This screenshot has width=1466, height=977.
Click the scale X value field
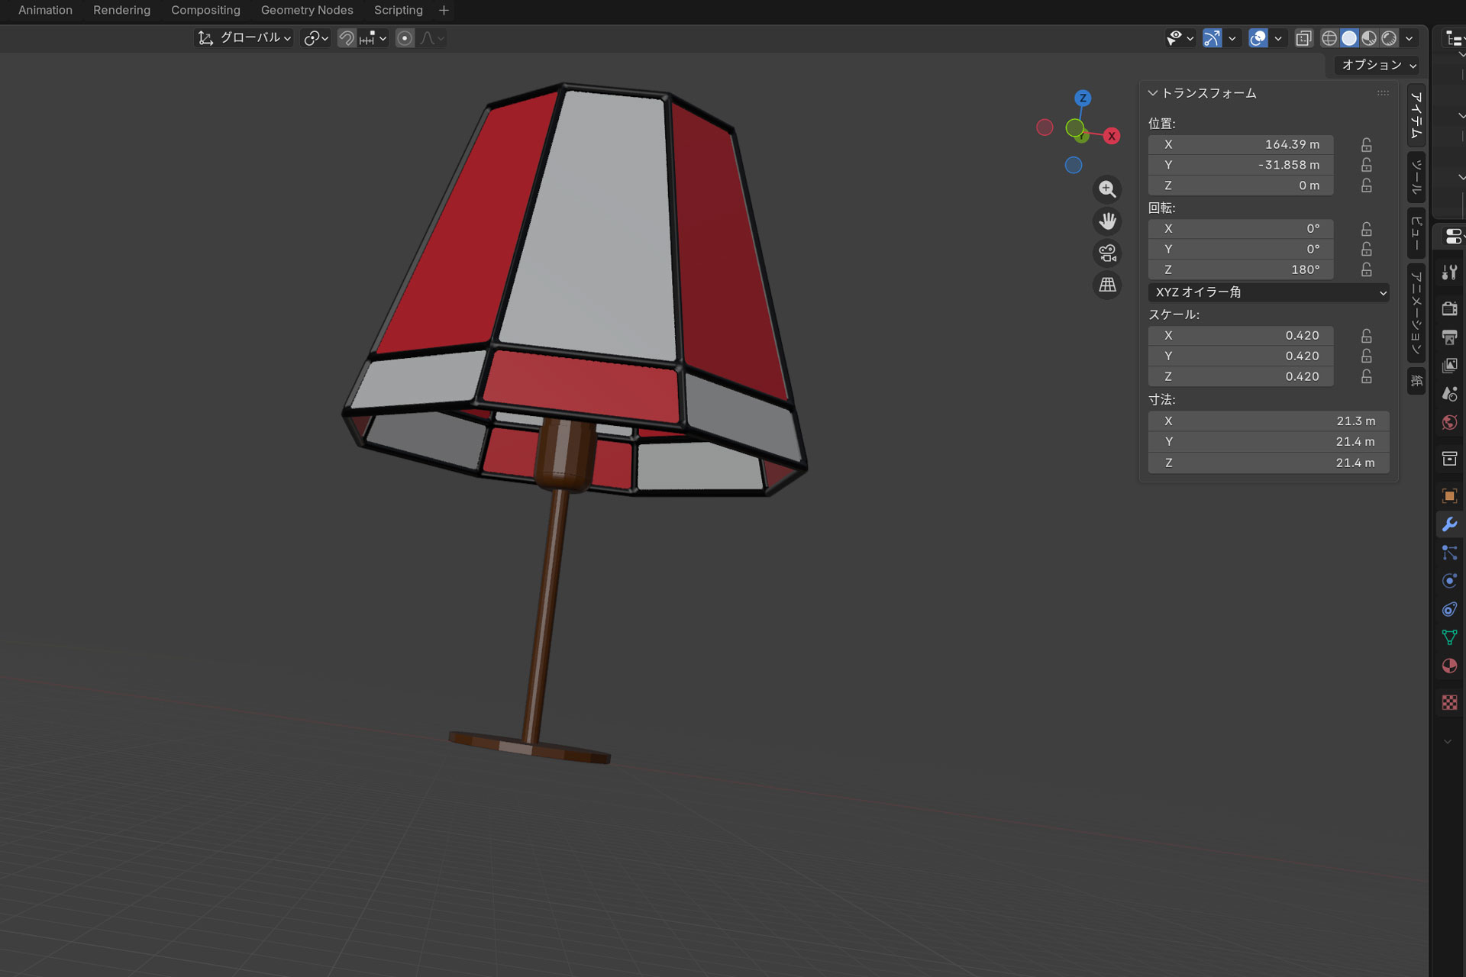pos(1241,335)
